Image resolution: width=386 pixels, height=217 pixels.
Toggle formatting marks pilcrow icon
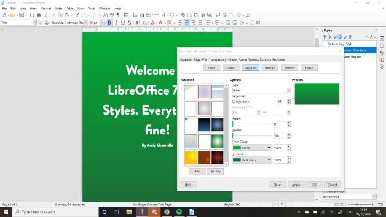pyautogui.click(x=118, y=15)
